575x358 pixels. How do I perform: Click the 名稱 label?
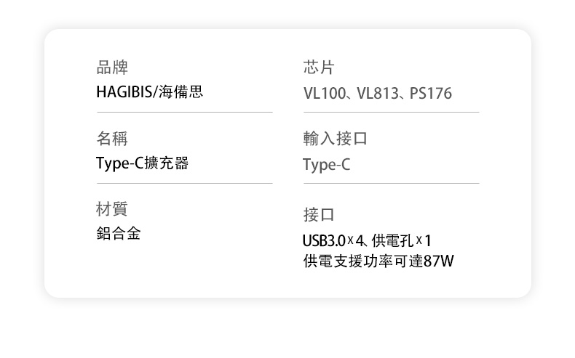pyautogui.click(x=112, y=139)
